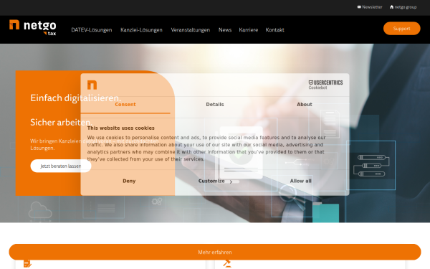This screenshot has height=269, width=430.
Task: Click the Customize chevron arrow
Action: [231, 181]
